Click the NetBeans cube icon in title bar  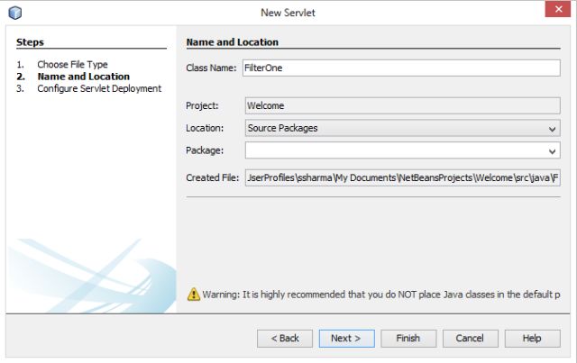[15, 12]
